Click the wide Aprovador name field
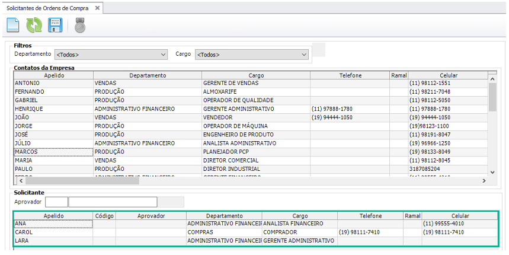The height and width of the screenshot is (255, 509). coord(113,202)
